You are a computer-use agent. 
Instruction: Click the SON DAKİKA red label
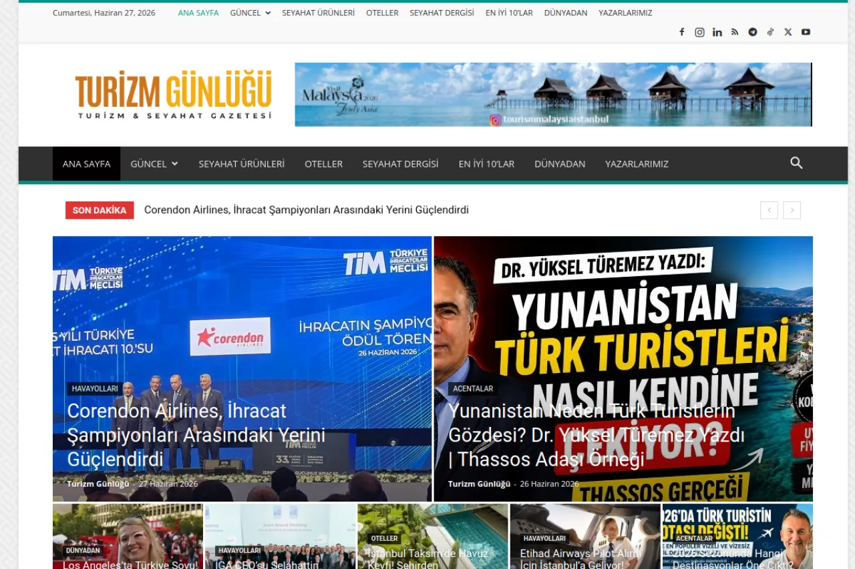[x=100, y=210]
